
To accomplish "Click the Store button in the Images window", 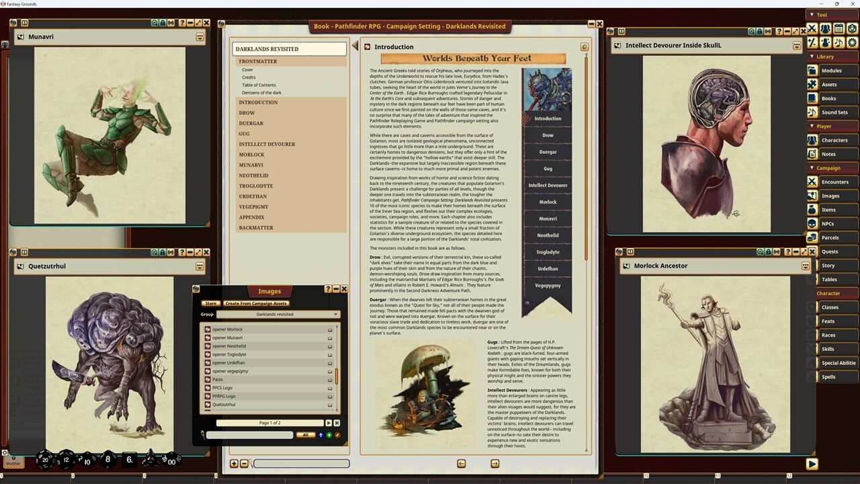I will (x=210, y=303).
